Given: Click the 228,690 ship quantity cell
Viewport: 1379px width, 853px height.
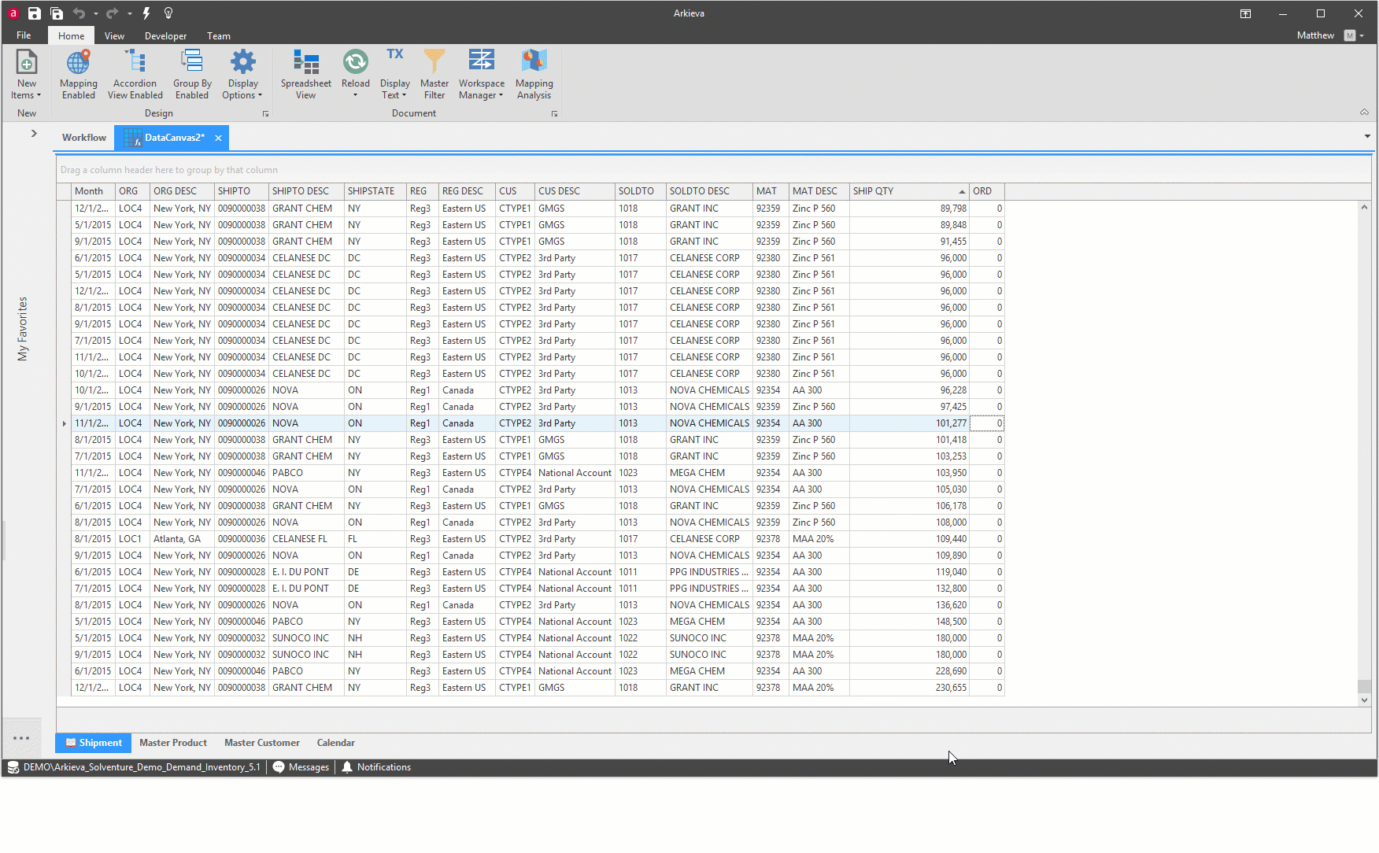Looking at the screenshot, I should click(x=909, y=671).
